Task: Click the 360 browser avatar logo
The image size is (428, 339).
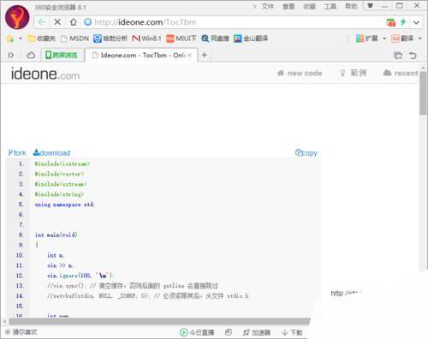Action: (x=17, y=17)
